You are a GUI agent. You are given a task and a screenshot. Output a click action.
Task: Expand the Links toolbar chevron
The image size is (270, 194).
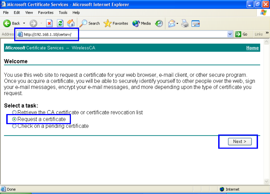pos(267,32)
